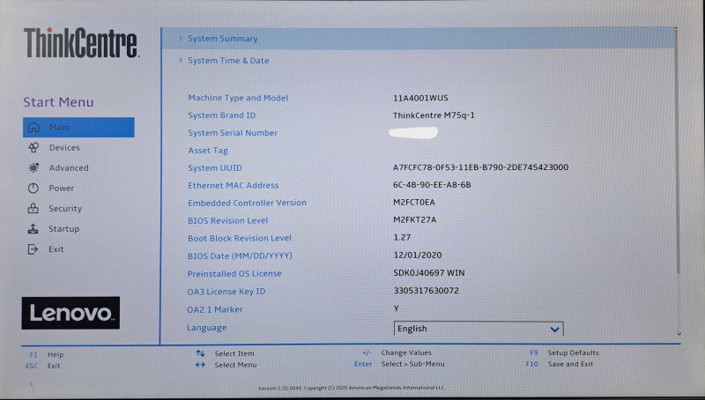The height and width of the screenshot is (400, 705).
Task: Click the BIOS Revision Level label
Action: pos(227,220)
